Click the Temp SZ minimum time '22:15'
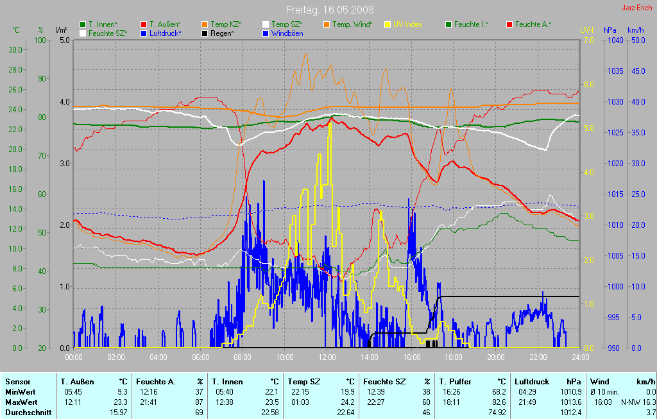Viewport: 657px width, 419px height. tap(300, 392)
